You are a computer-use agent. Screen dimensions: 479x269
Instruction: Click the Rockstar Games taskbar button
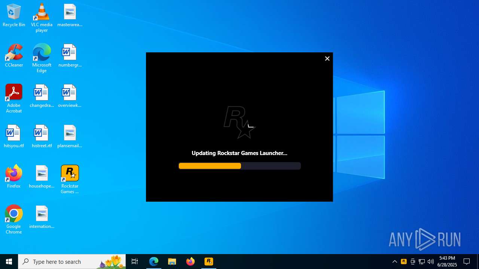click(x=209, y=262)
